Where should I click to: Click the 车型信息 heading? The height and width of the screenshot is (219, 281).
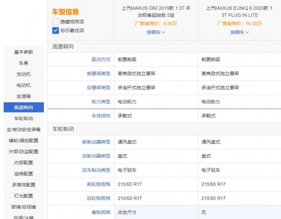coord(65,12)
